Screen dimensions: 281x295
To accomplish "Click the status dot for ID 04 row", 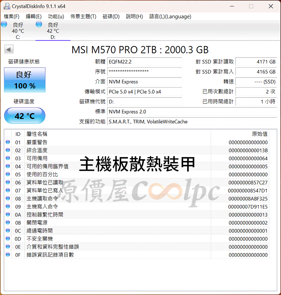I will tap(8, 166).
